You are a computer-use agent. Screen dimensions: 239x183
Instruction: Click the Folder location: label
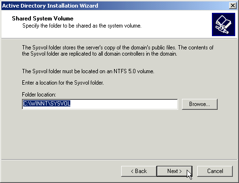39,95
